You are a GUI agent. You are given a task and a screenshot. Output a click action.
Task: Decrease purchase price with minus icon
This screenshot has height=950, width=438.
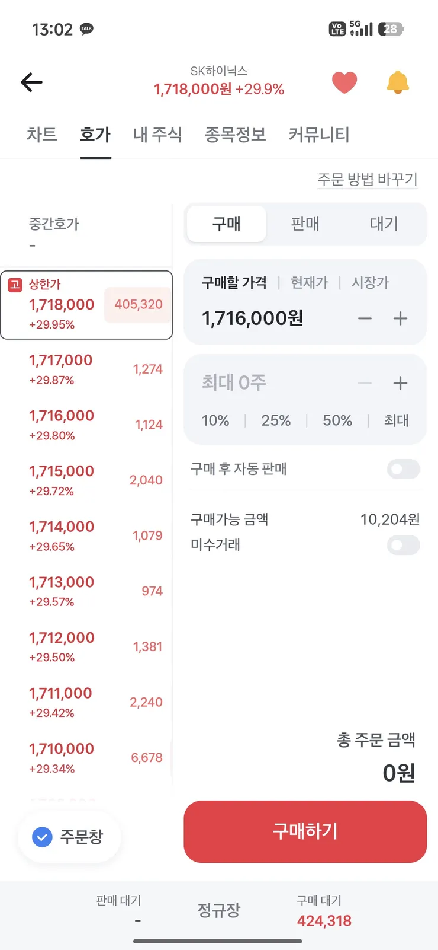[365, 318]
